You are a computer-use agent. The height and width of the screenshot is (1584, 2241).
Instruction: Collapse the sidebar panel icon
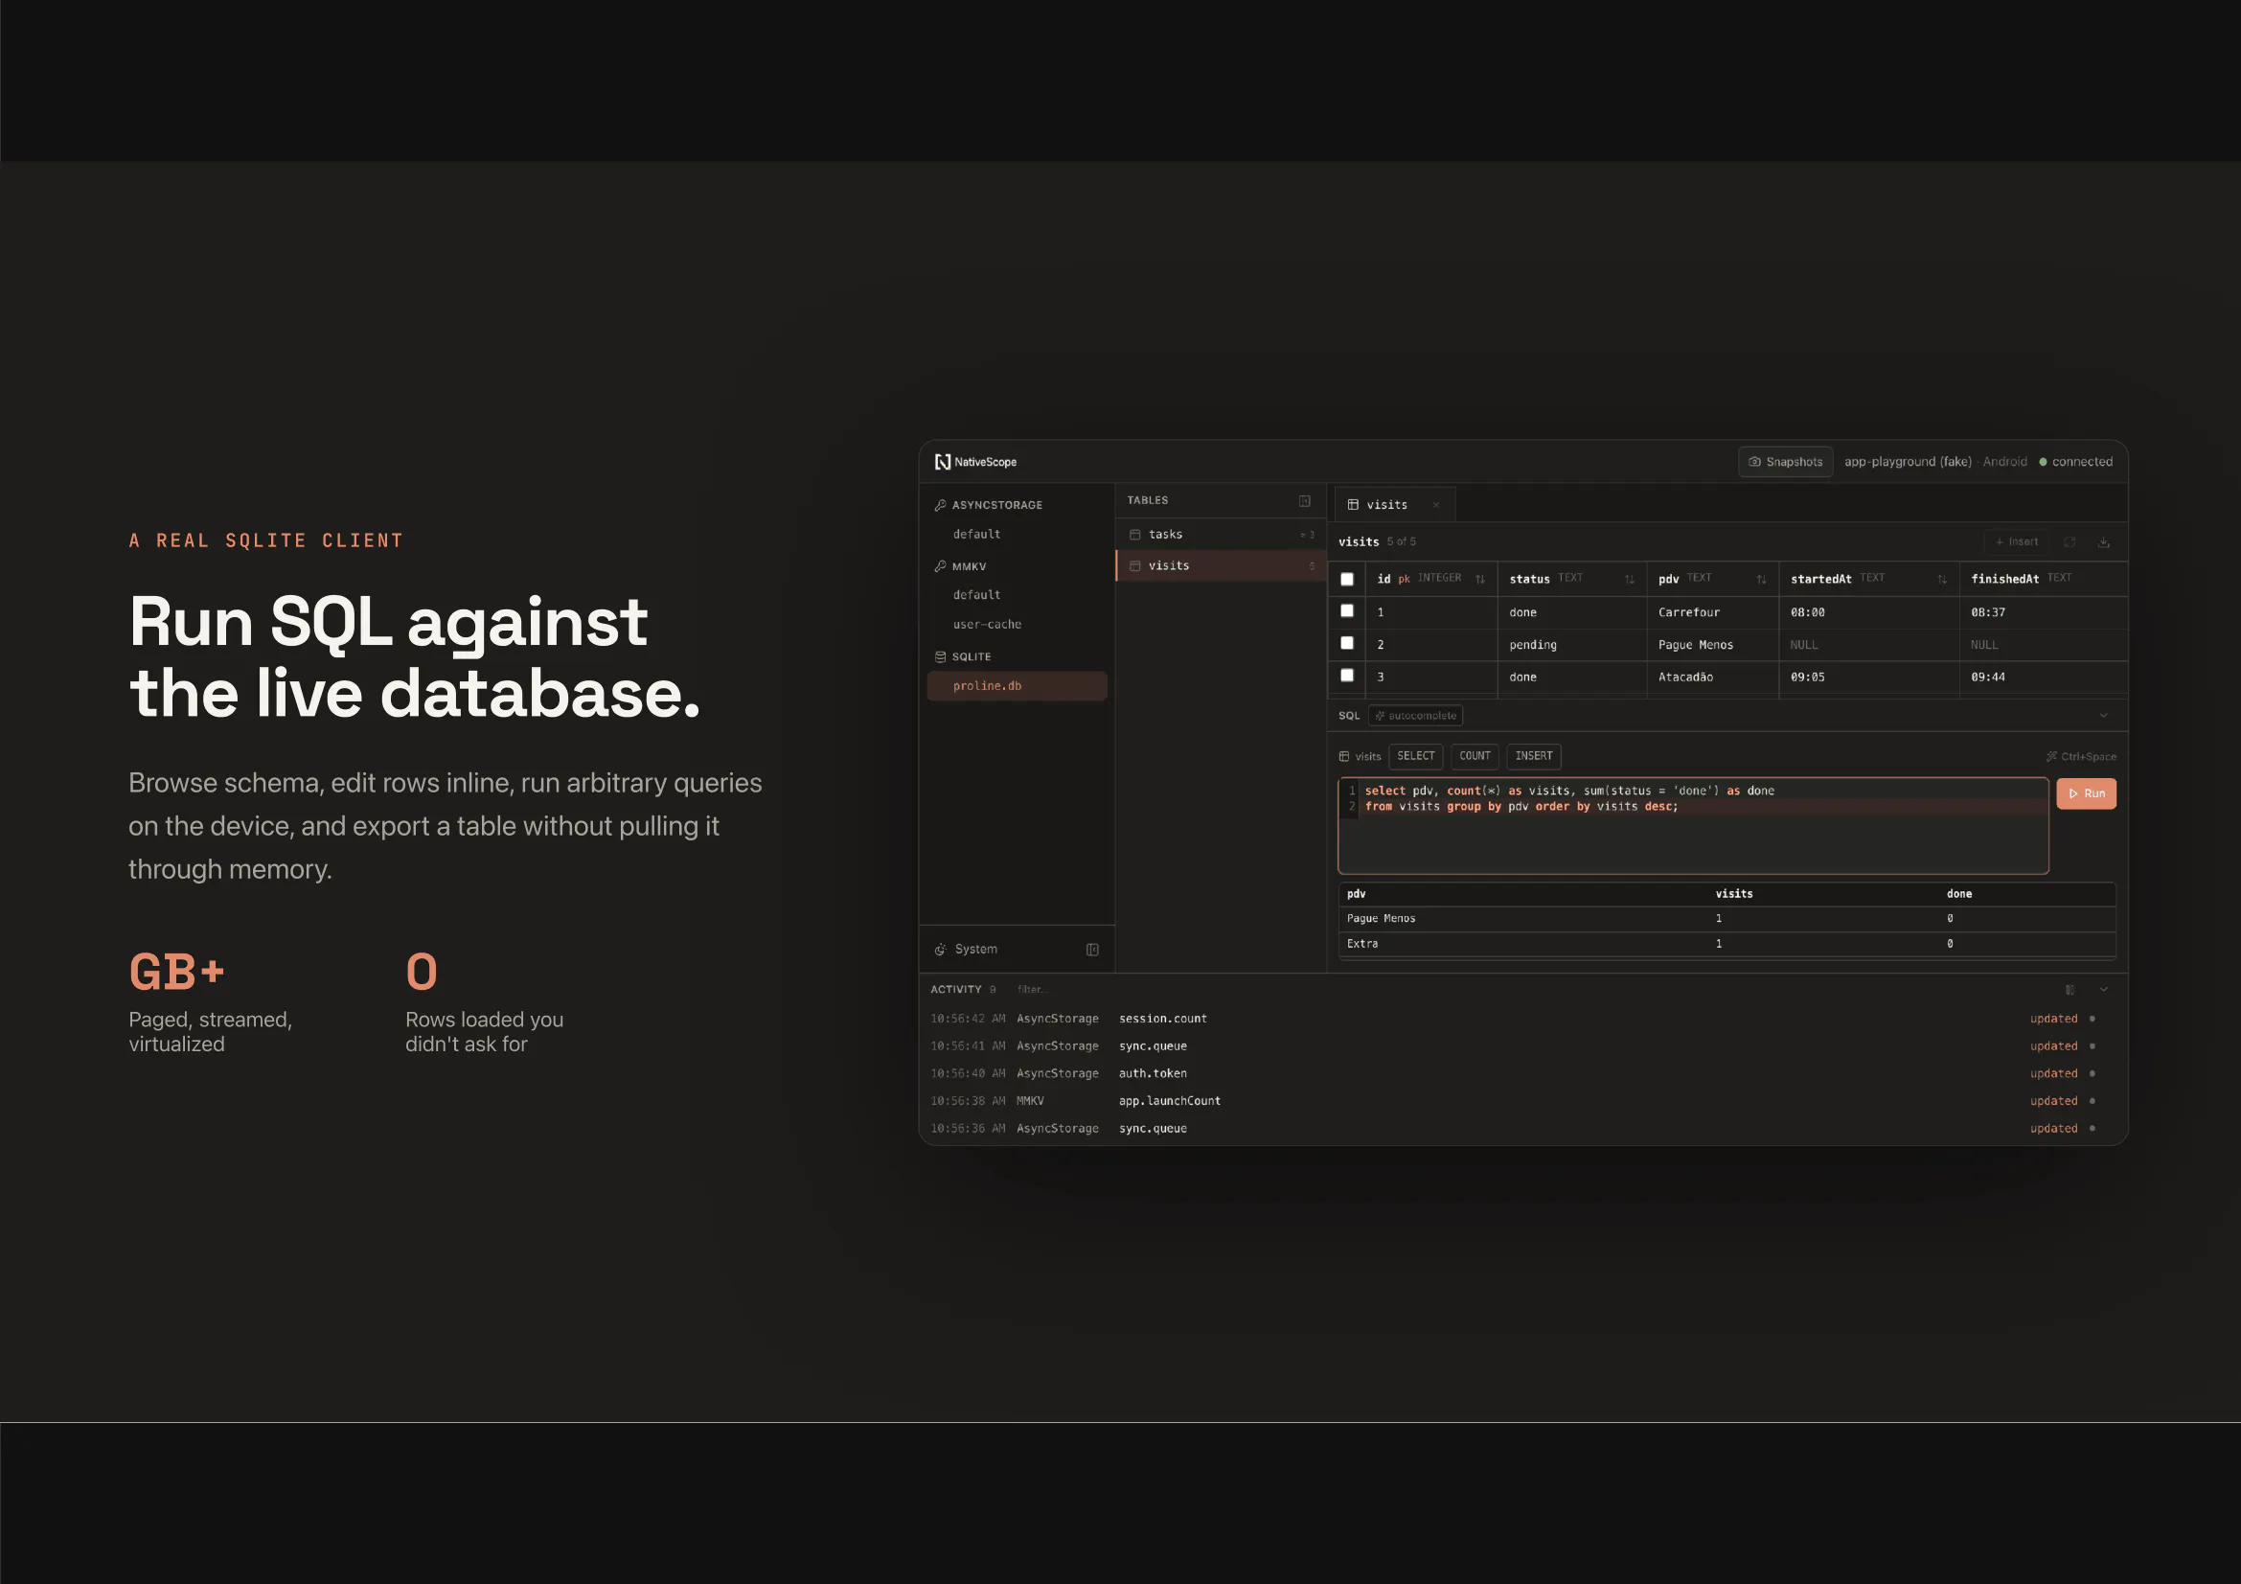pos(1092,950)
